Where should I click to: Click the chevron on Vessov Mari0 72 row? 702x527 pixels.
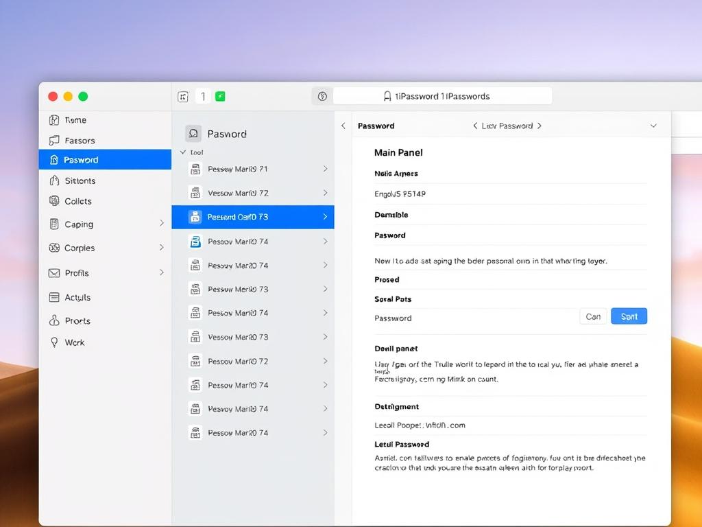tap(326, 193)
